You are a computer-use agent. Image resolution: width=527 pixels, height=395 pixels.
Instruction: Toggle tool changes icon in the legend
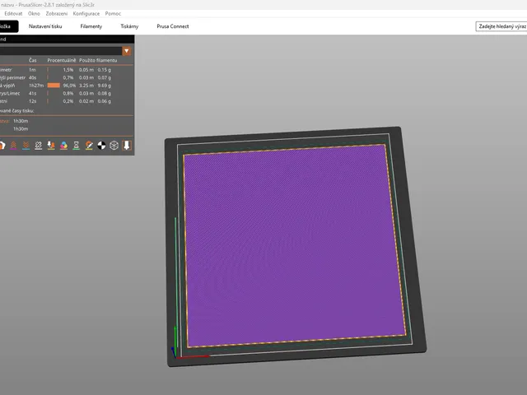coord(51,146)
